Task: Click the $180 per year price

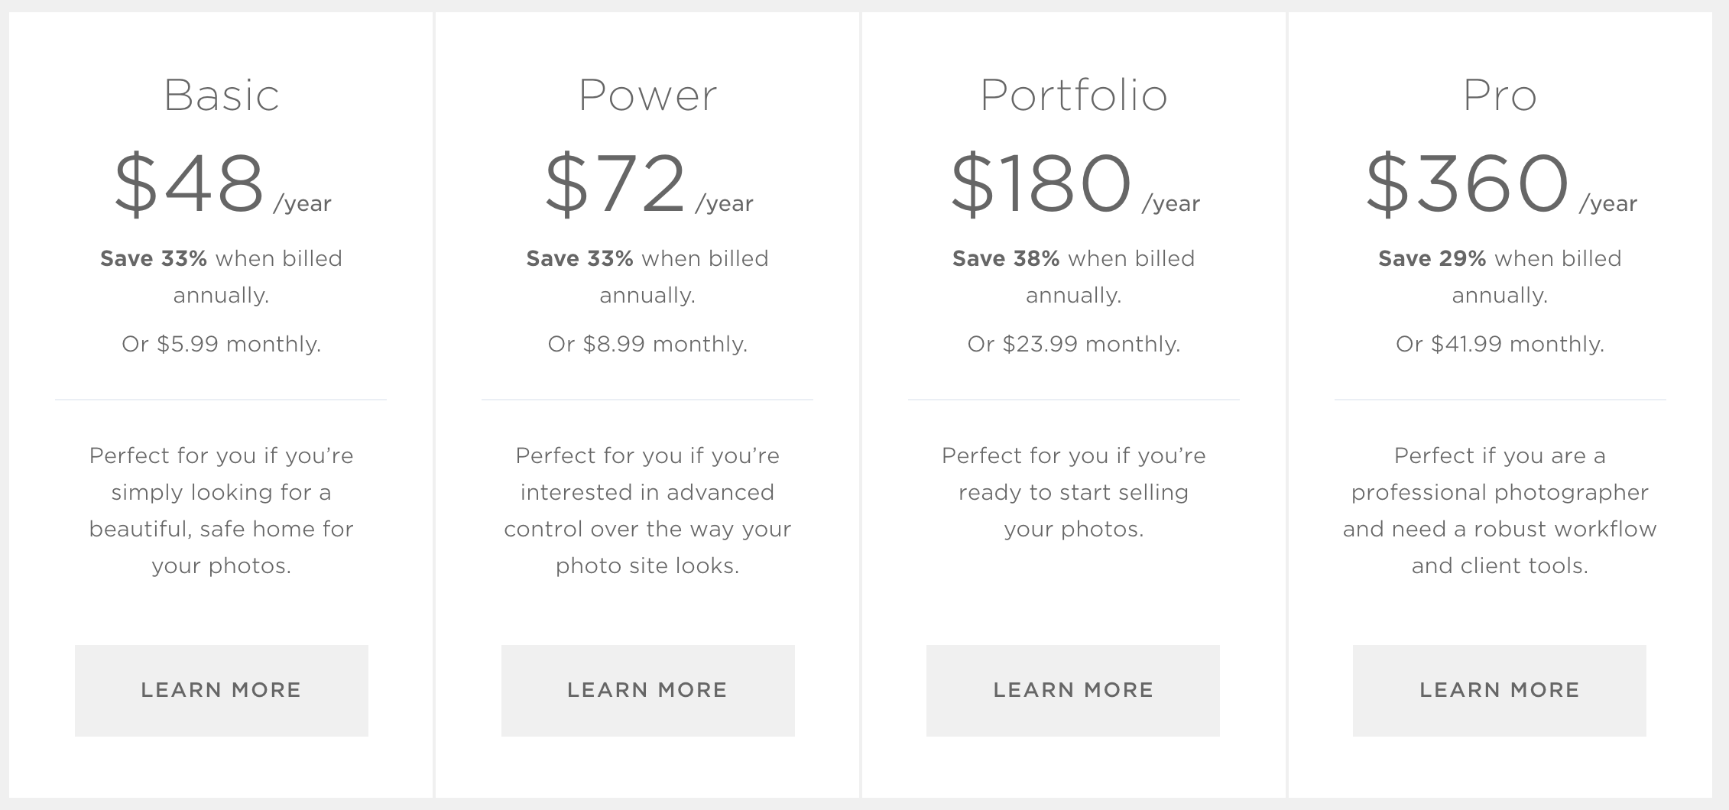Action: tap(1073, 184)
